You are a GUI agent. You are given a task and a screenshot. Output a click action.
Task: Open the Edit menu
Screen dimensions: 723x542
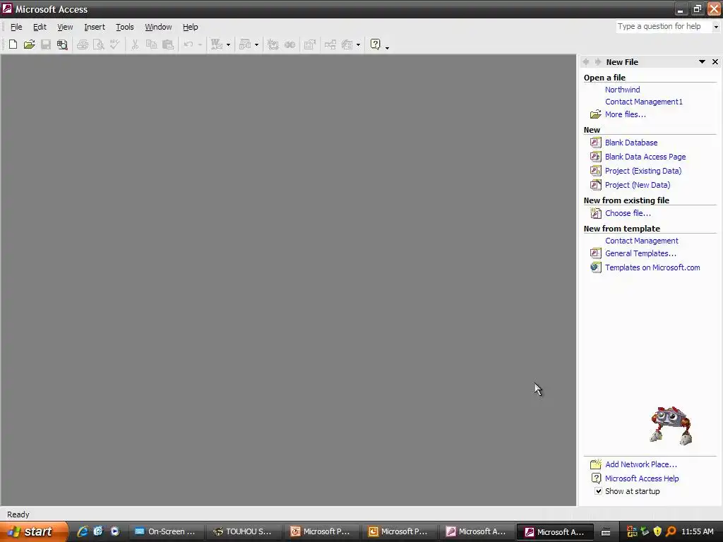click(40, 27)
